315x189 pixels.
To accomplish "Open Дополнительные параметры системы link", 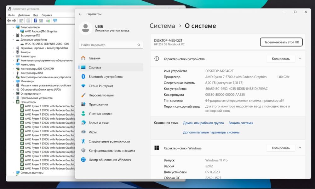I will (x=211, y=132).
